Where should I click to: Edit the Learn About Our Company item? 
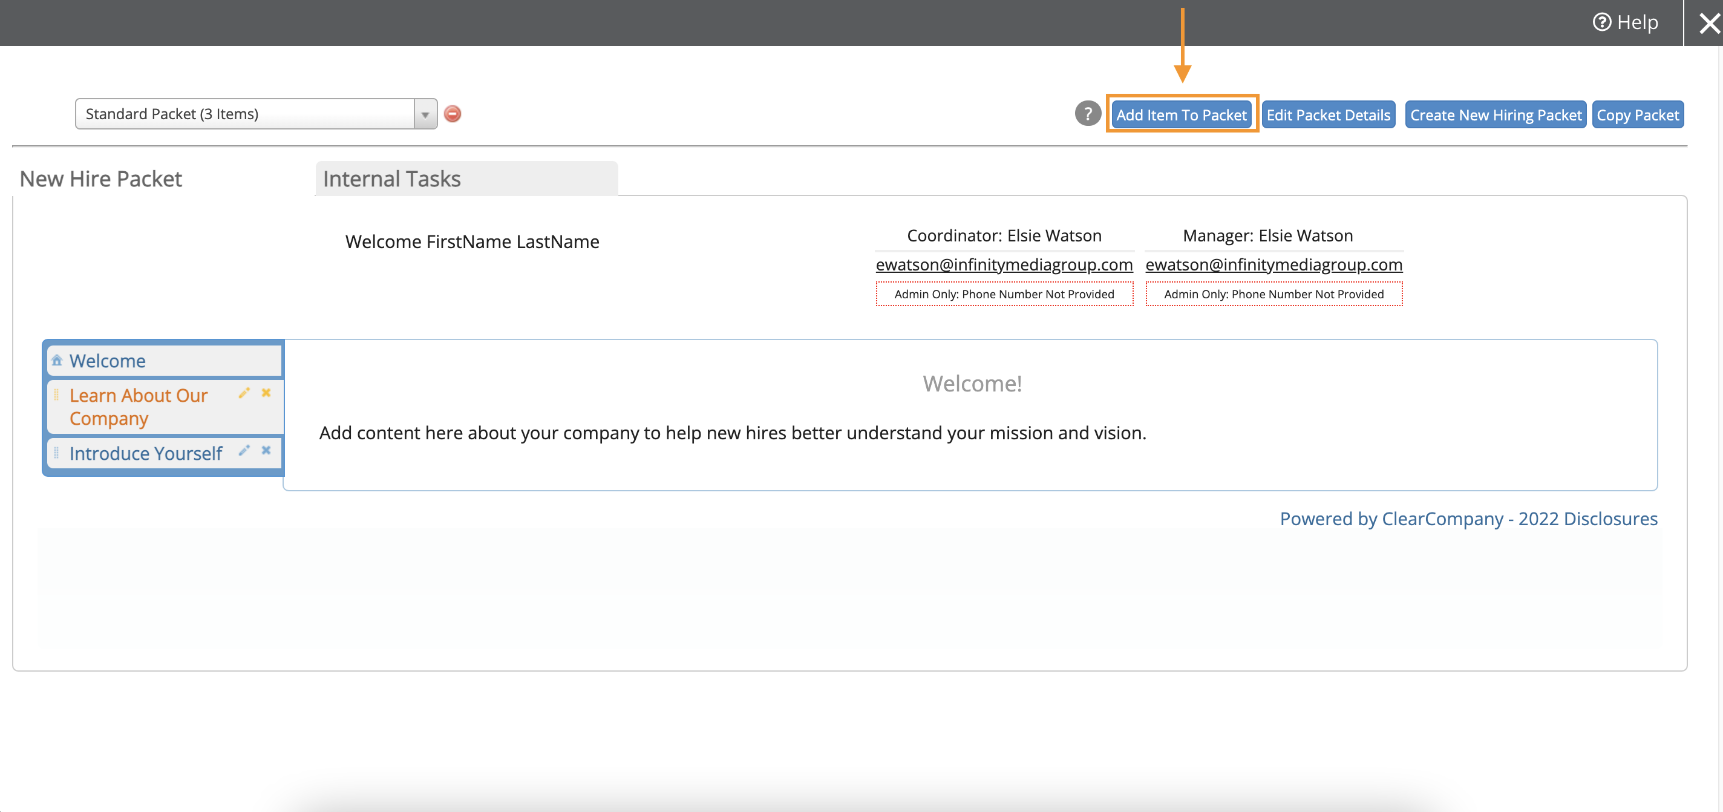[x=244, y=393]
